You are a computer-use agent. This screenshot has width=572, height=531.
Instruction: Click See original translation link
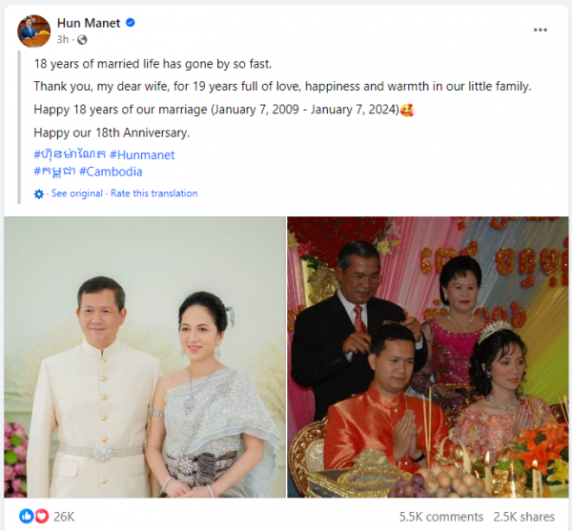coord(77,194)
